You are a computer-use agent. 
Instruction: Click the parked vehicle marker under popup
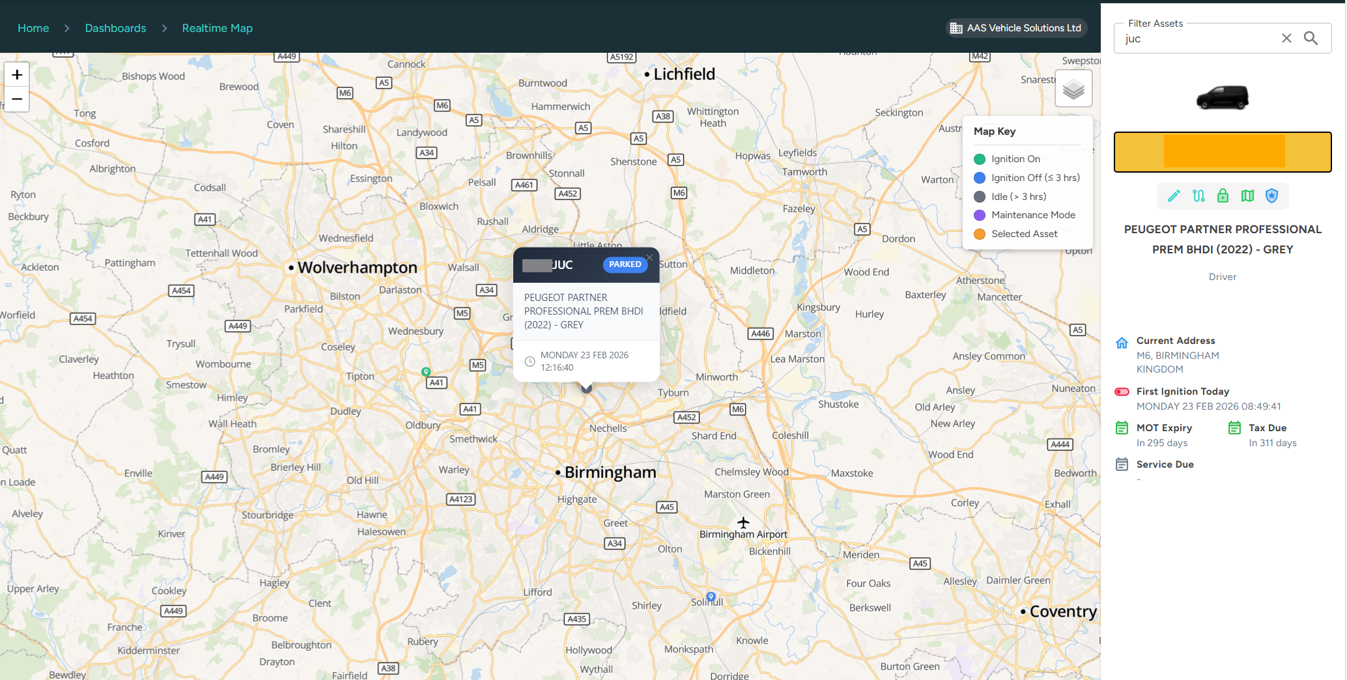tap(587, 388)
